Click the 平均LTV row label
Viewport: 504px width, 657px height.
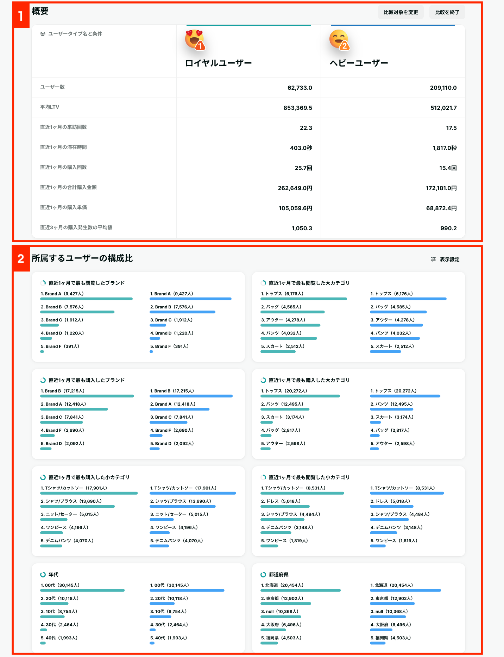(x=50, y=107)
